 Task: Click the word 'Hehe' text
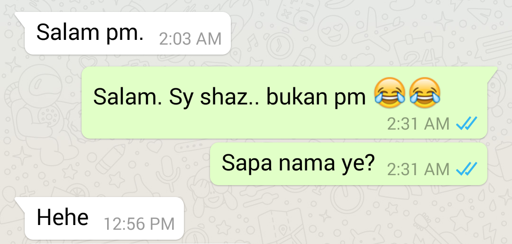pyautogui.click(x=63, y=217)
